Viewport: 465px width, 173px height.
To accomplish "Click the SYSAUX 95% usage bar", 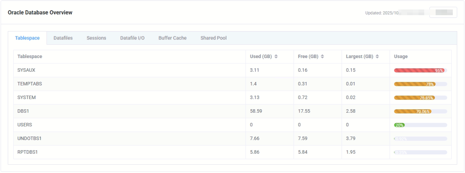I will pos(420,71).
